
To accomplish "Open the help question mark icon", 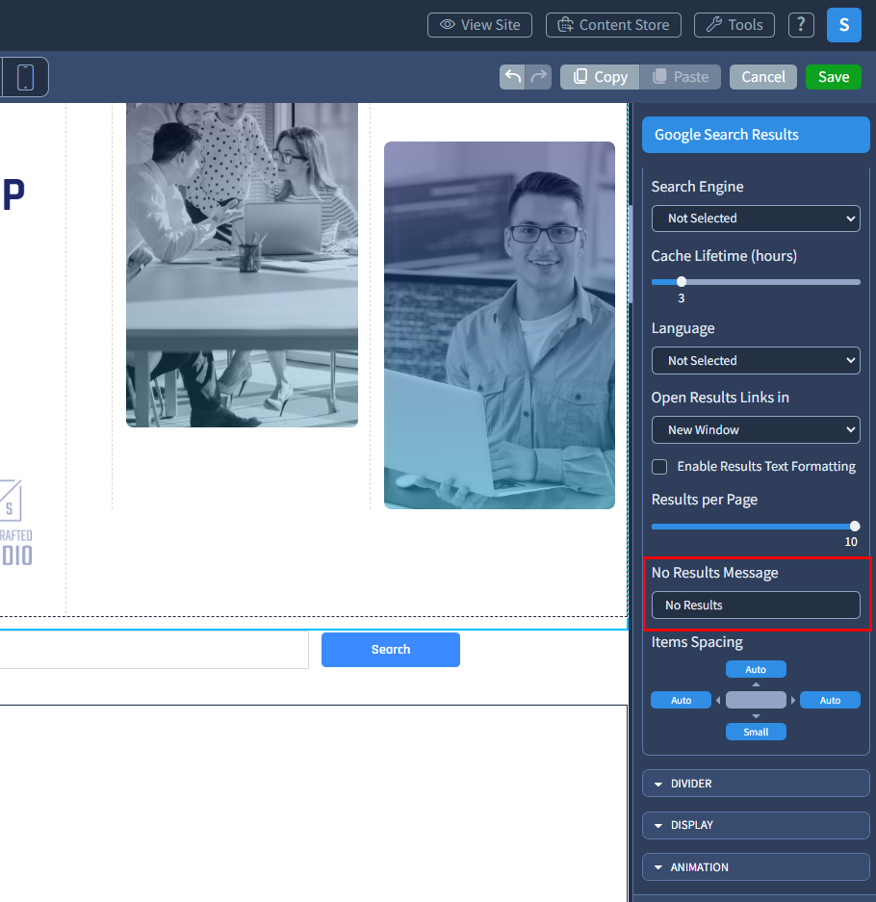I will point(801,25).
